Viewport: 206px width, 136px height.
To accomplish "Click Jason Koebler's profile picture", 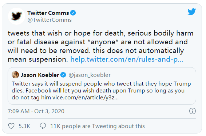I will coord(15,75).
